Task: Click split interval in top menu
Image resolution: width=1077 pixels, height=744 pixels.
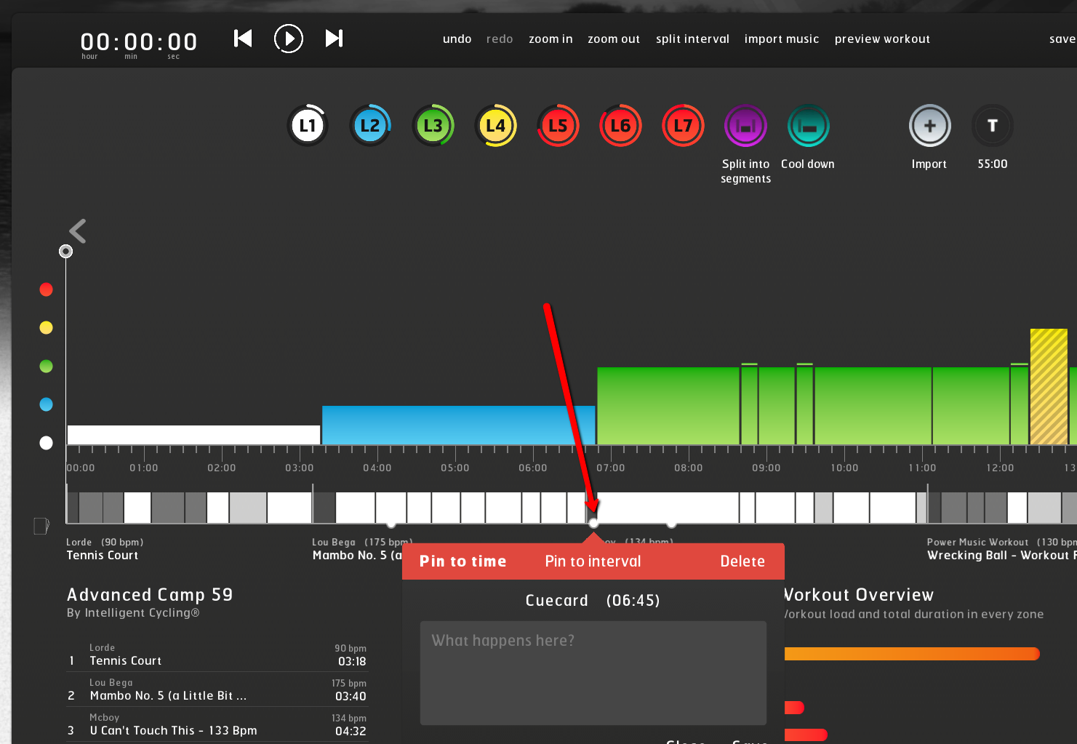Action: click(x=692, y=39)
